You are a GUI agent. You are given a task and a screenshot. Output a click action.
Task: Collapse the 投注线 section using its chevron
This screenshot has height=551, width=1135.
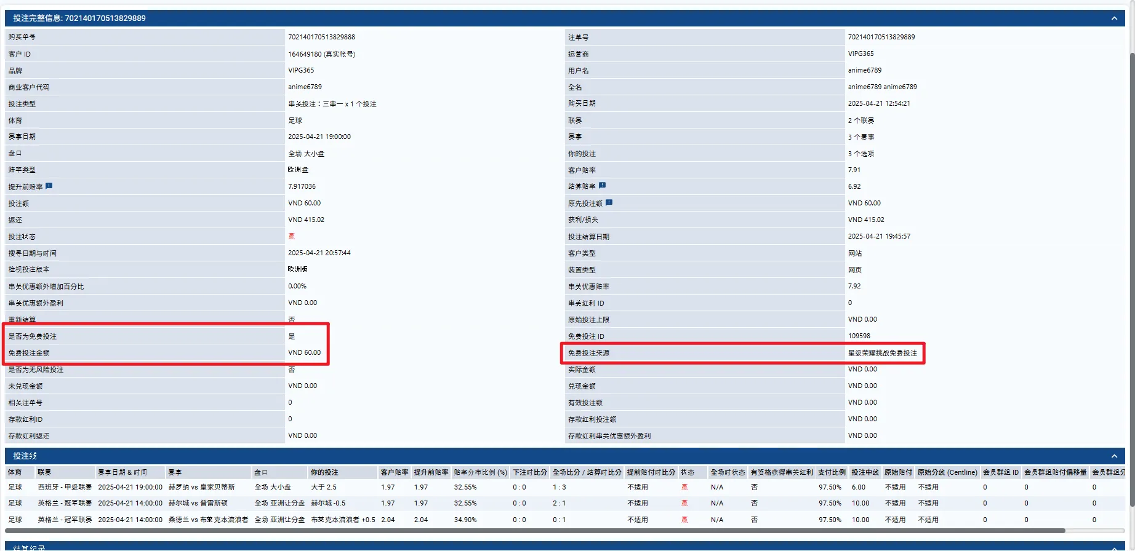(1114, 456)
